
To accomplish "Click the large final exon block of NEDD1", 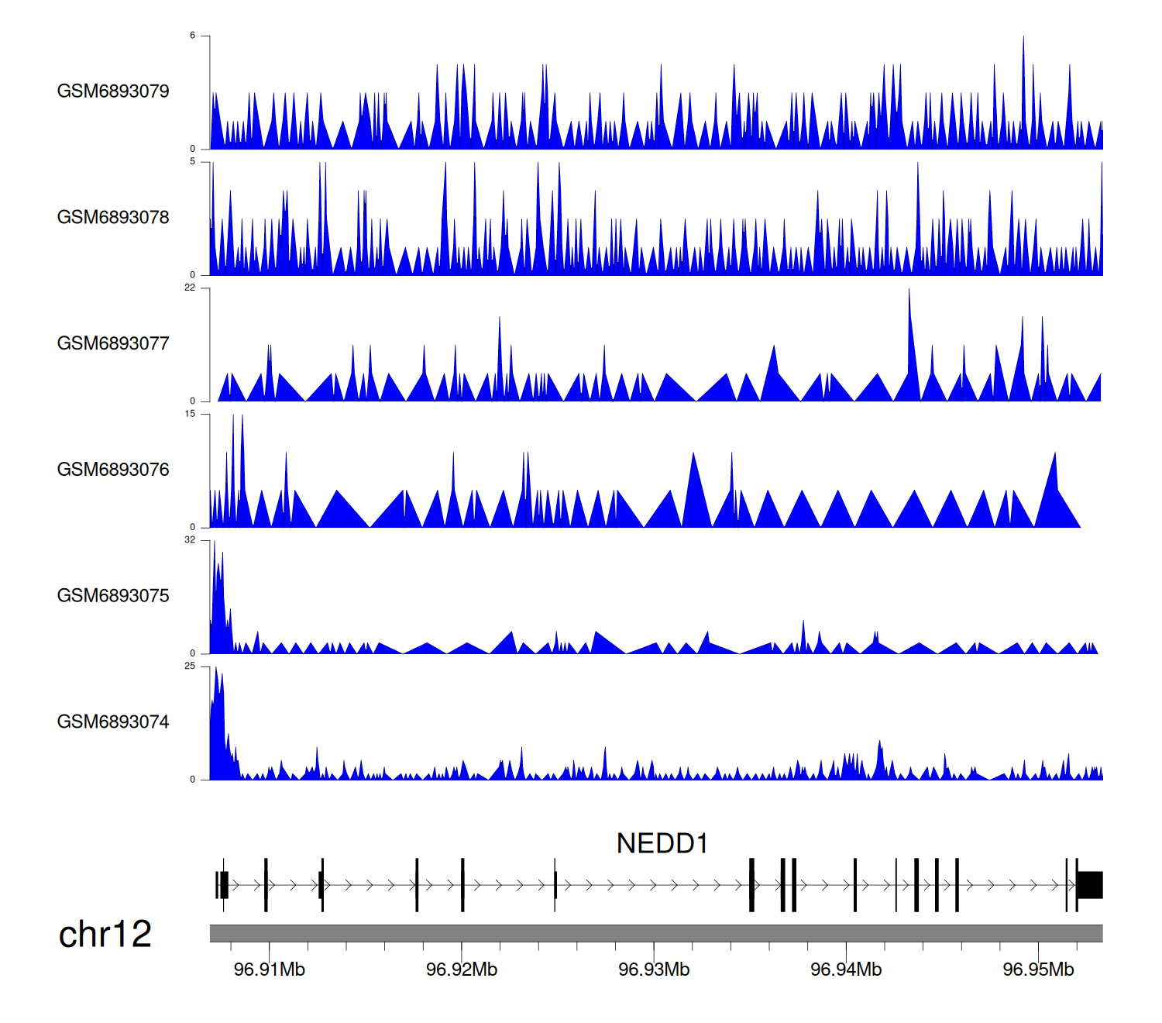I will (x=1090, y=885).
